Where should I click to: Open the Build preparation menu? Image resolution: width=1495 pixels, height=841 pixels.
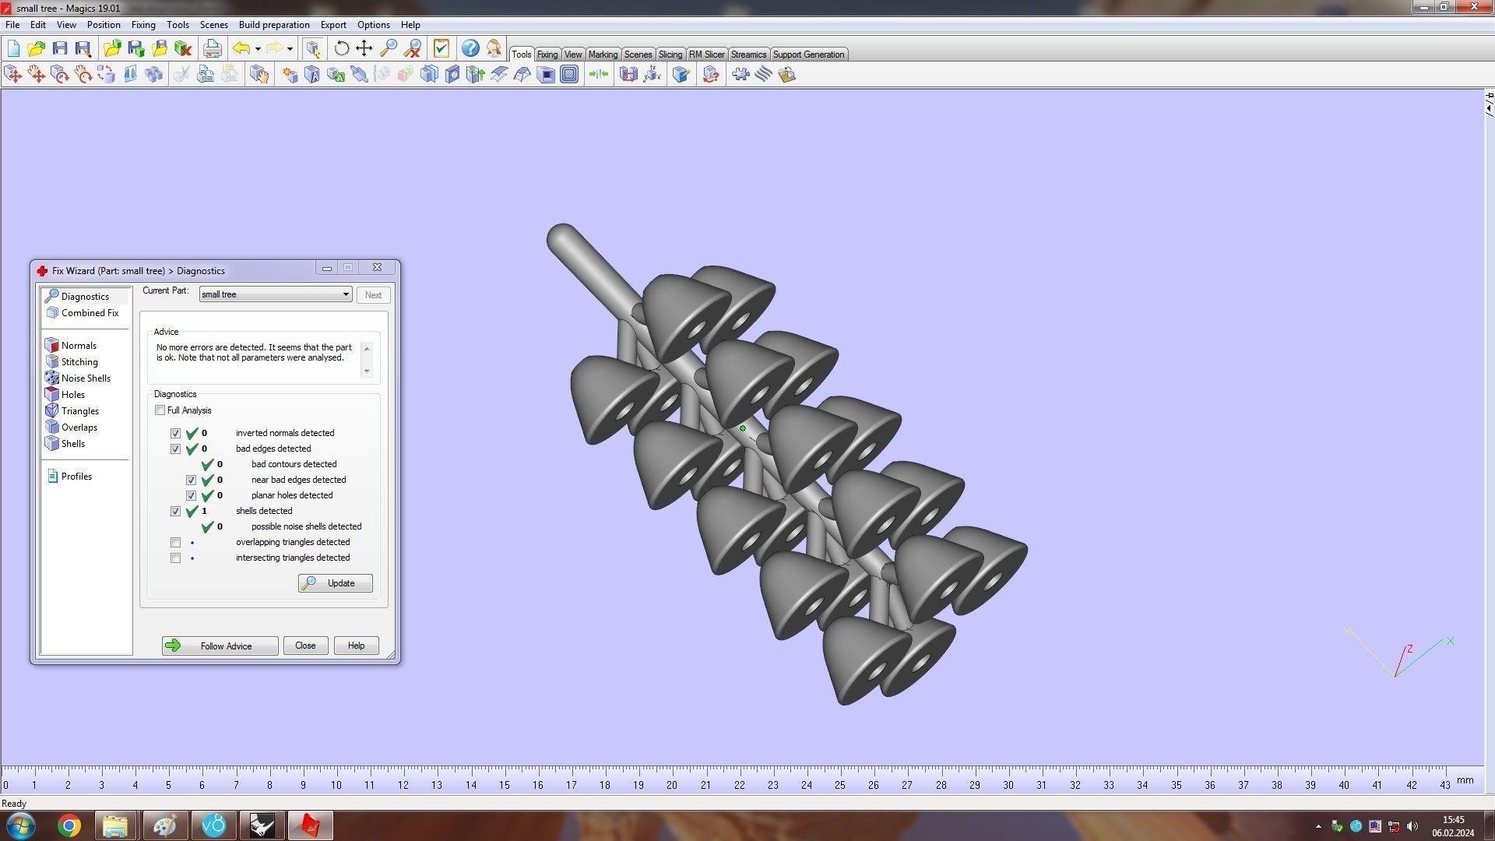pos(273,25)
